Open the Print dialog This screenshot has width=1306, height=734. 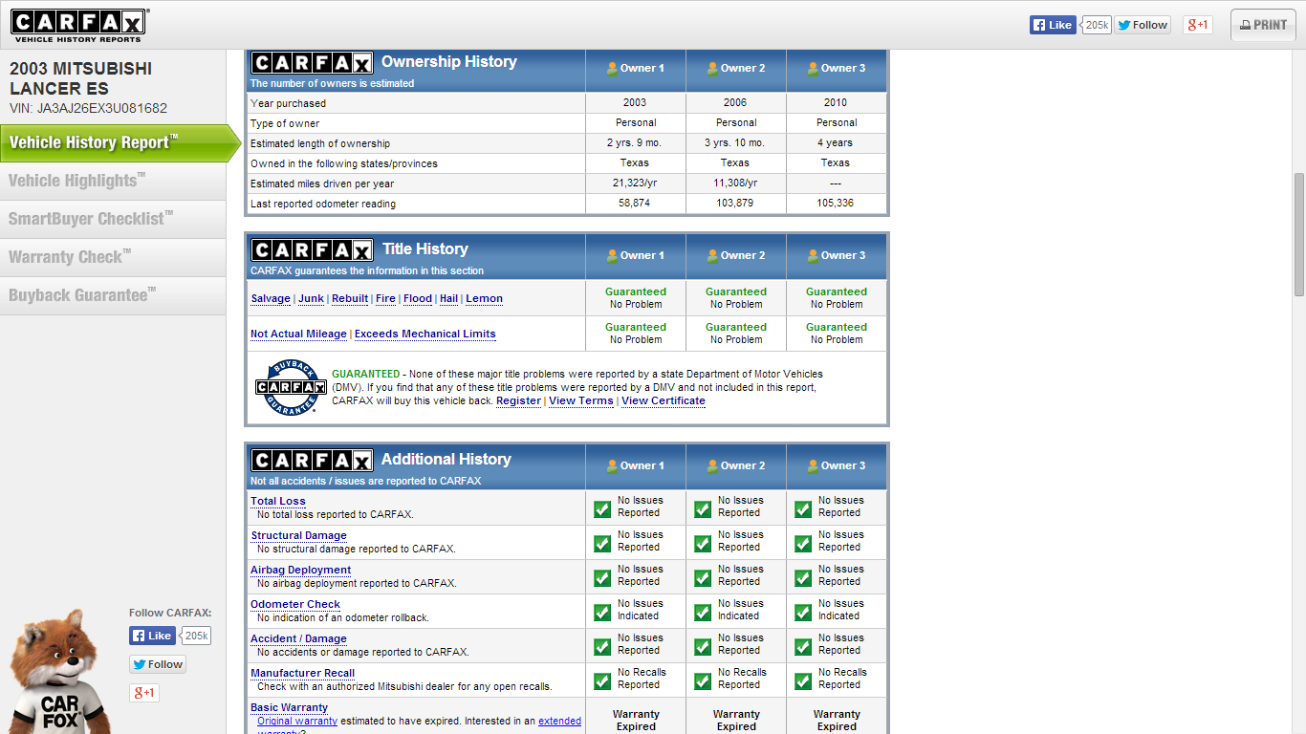pos(1262,24)
